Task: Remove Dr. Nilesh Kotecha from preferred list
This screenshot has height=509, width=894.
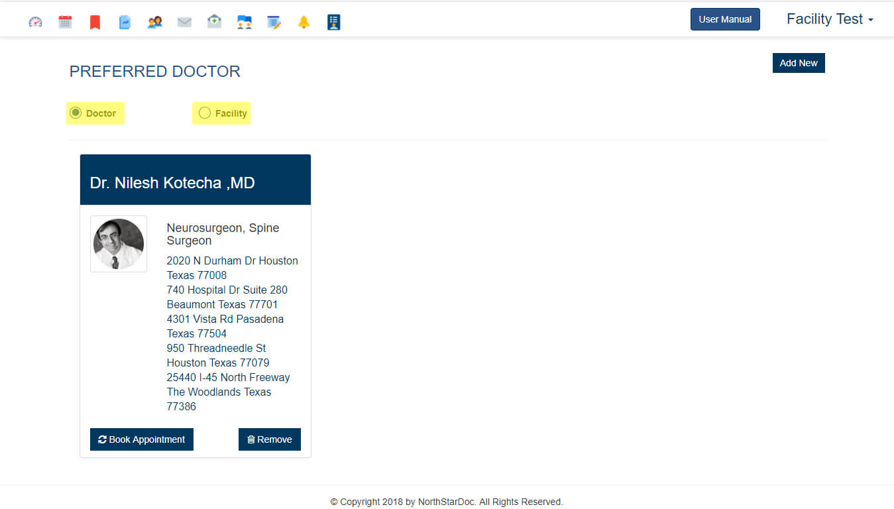Action: [x=269, y=439]
